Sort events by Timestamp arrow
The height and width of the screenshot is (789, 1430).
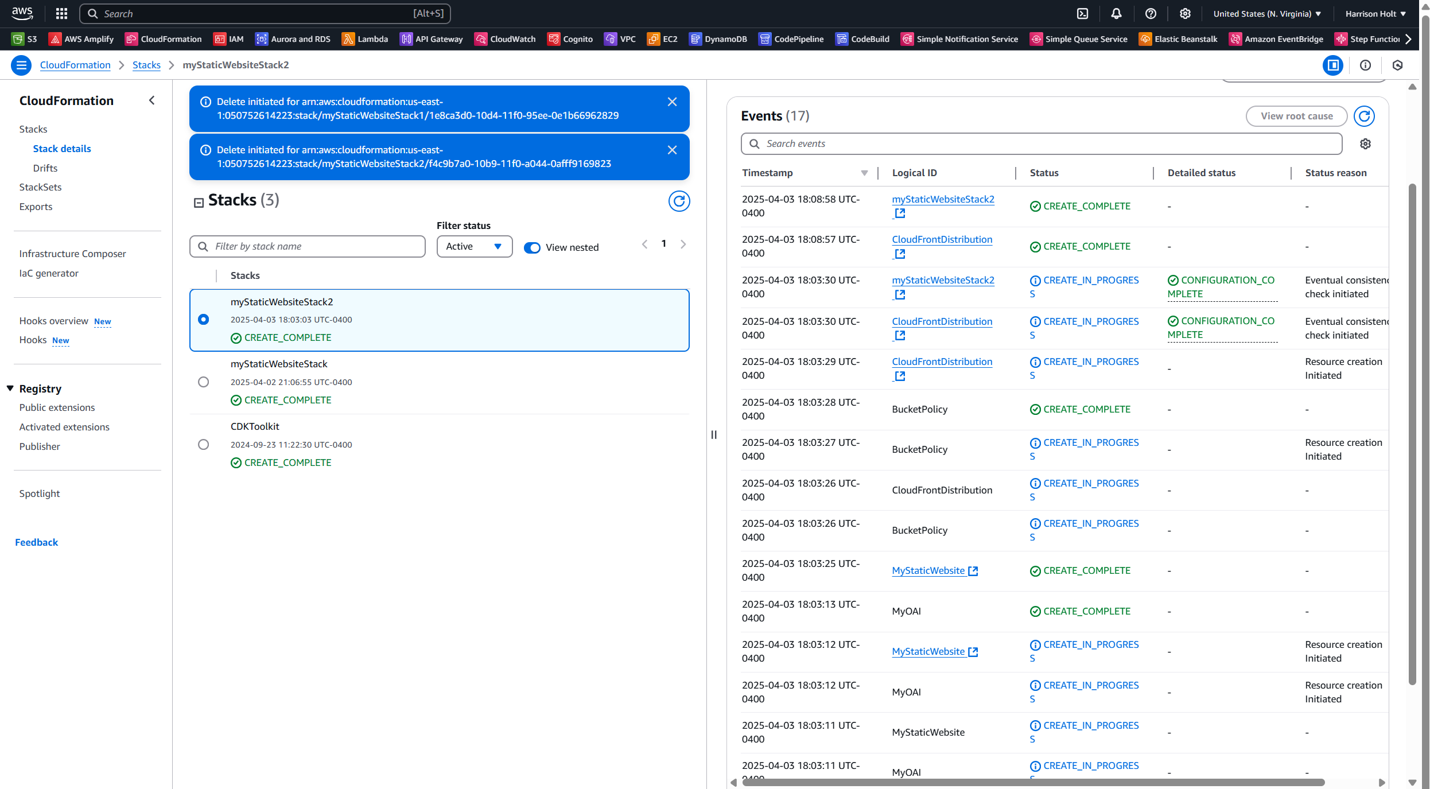[864, 173]
